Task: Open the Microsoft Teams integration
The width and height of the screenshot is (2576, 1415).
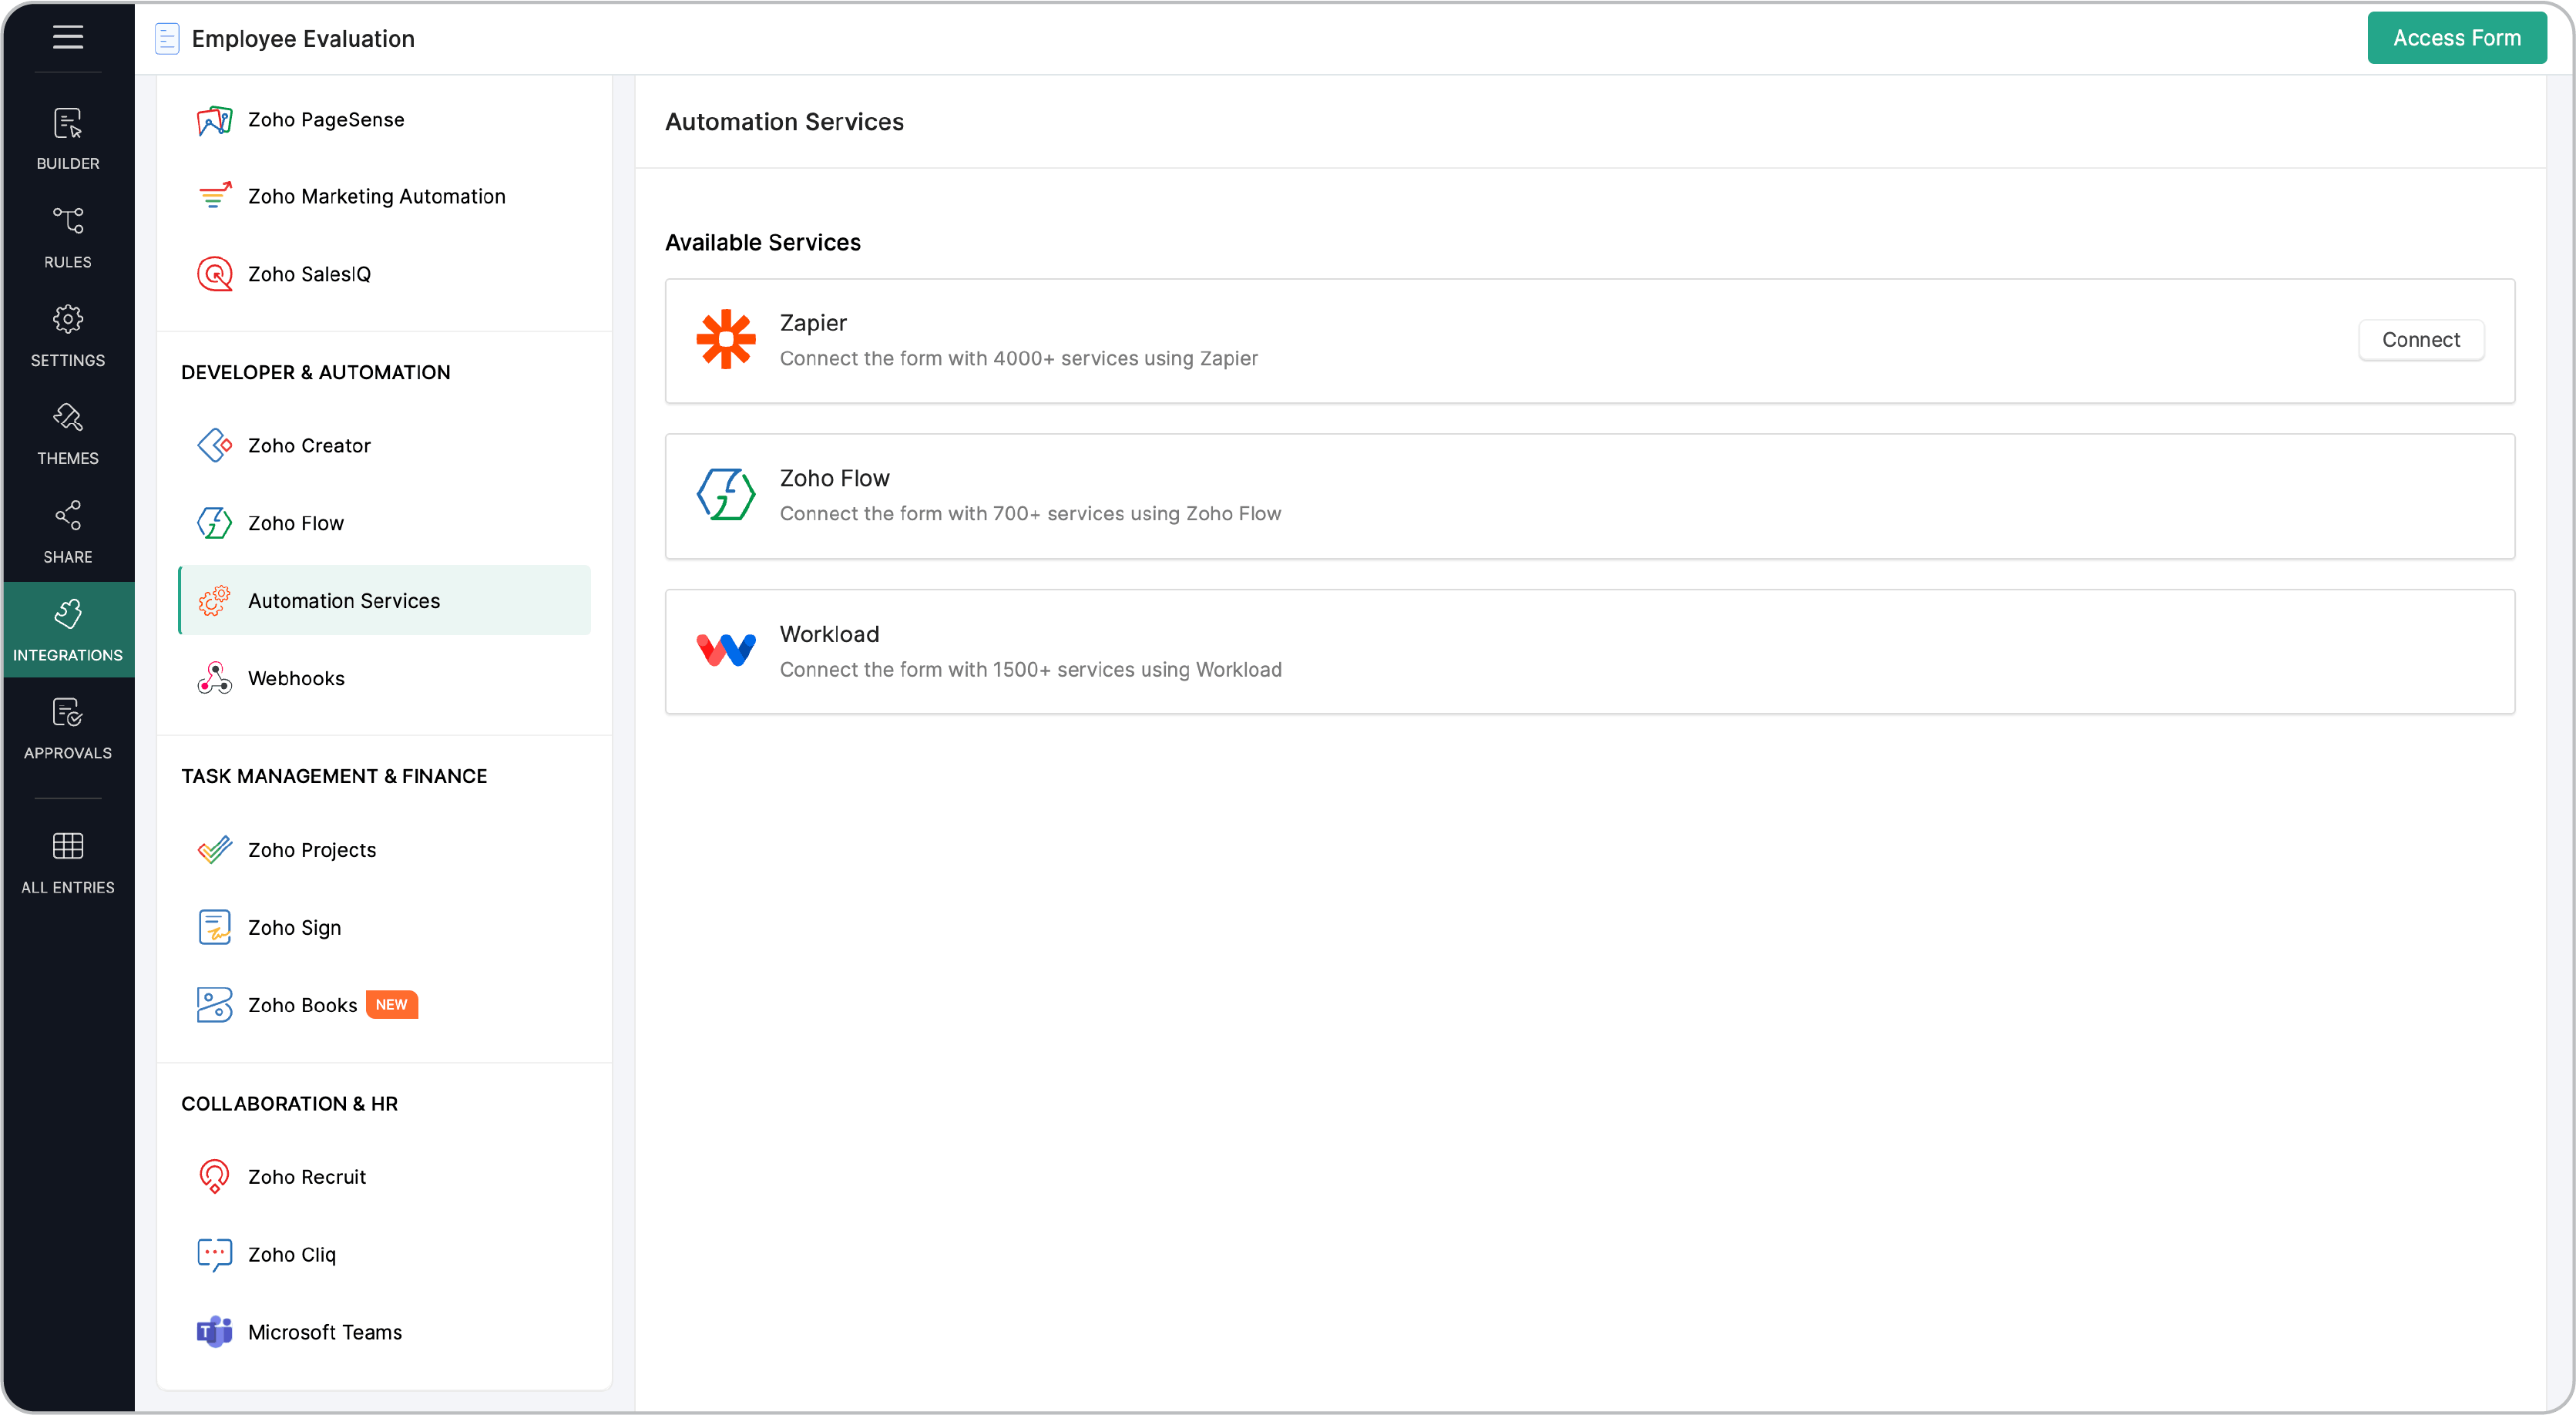Action: pos(325,1332)
